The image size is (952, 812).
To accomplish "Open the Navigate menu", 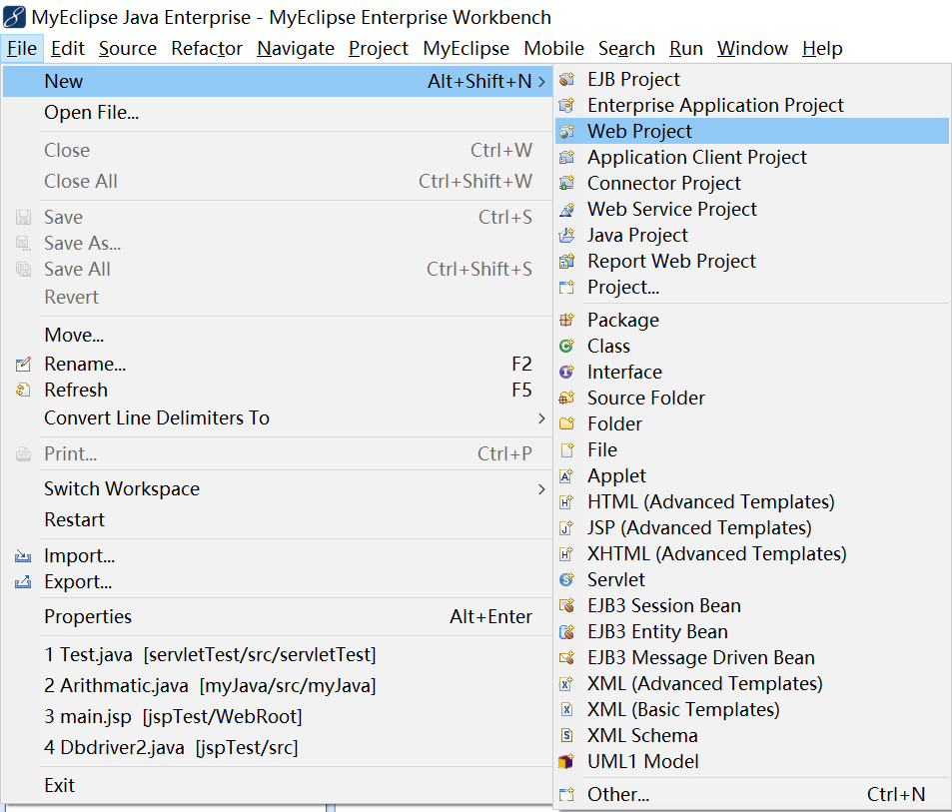I will [296, 49].
